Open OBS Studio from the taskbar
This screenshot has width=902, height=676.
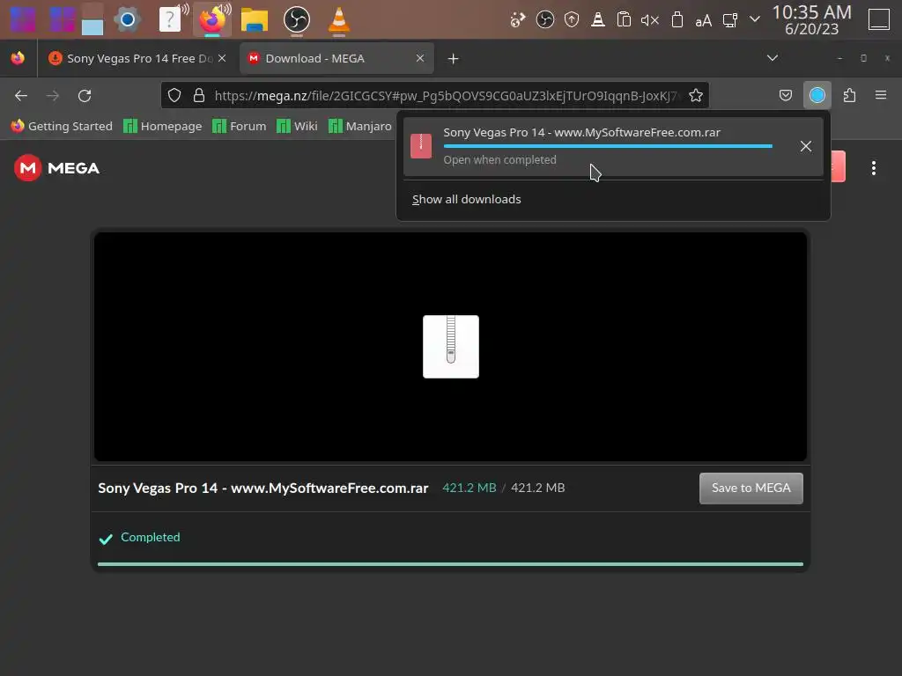click(297, 20)
